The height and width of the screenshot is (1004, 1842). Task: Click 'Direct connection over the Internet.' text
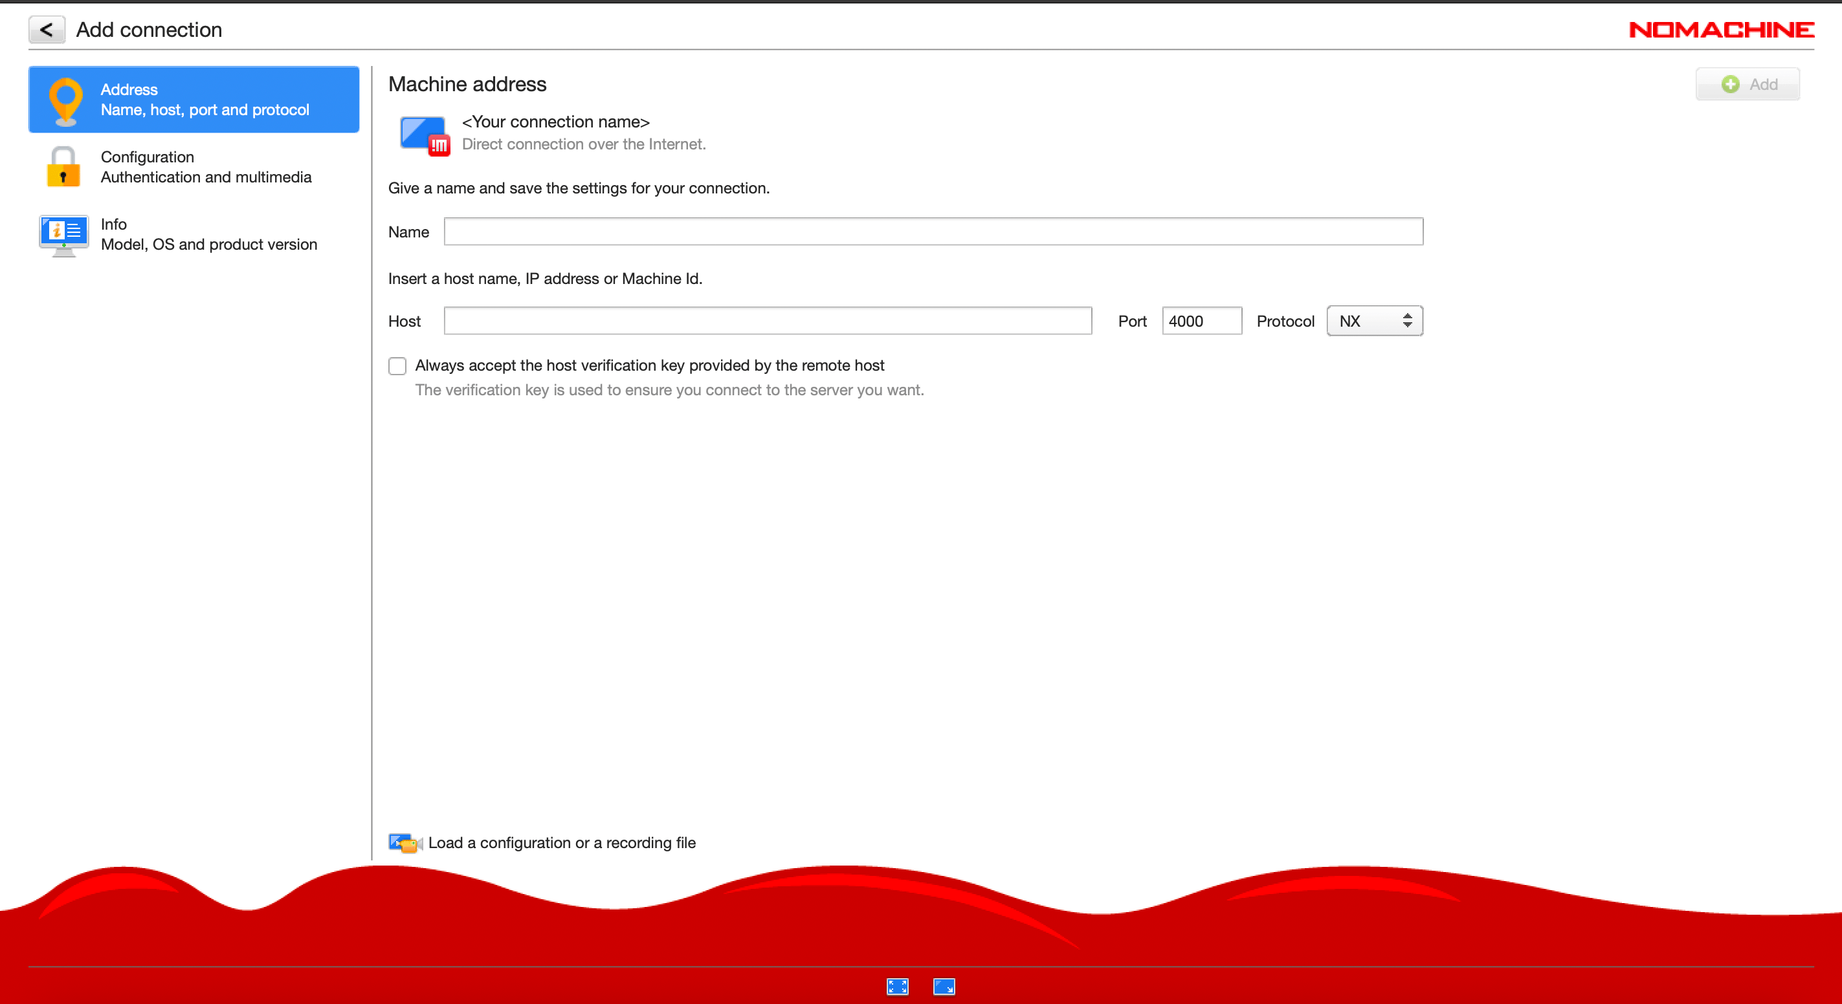(x=584, y=144)
